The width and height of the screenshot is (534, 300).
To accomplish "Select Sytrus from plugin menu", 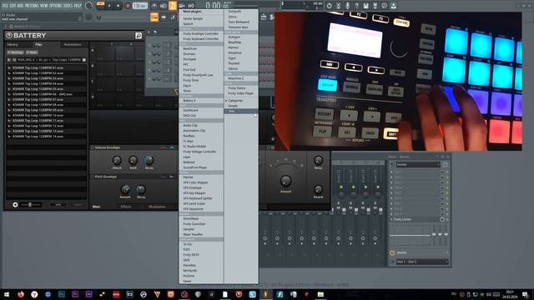I will (x=232, y=17).
